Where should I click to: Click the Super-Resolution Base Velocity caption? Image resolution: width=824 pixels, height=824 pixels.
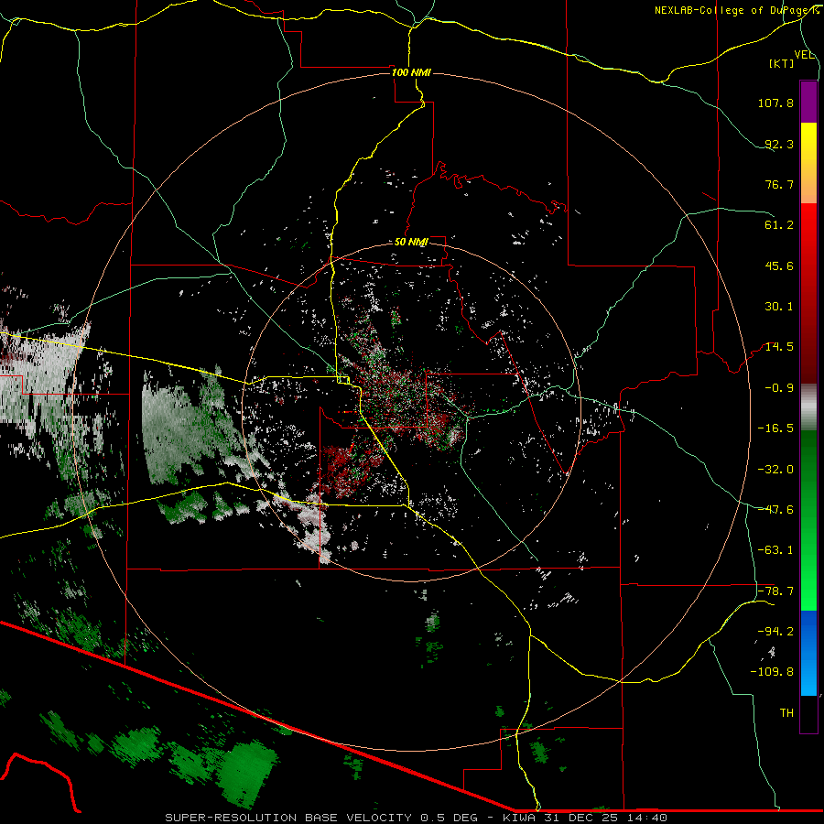coord(416,818)
